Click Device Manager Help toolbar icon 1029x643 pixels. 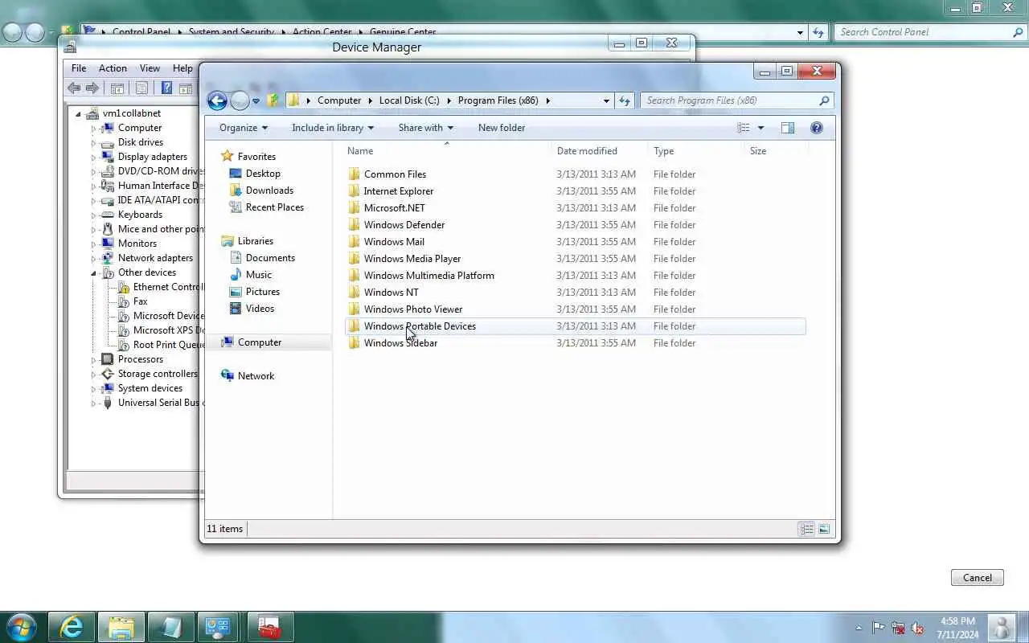click(166, 88)
